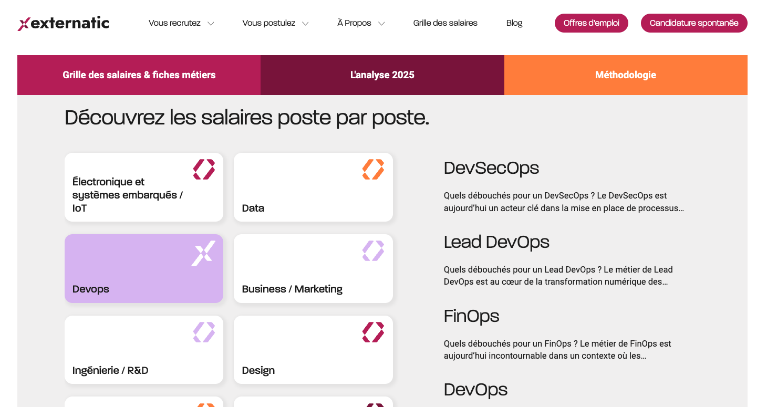Viewport: 767px width, 407px height.
Task: Click the lilac bracket icon on Business / Marketing card
Action: coord(373,251)
